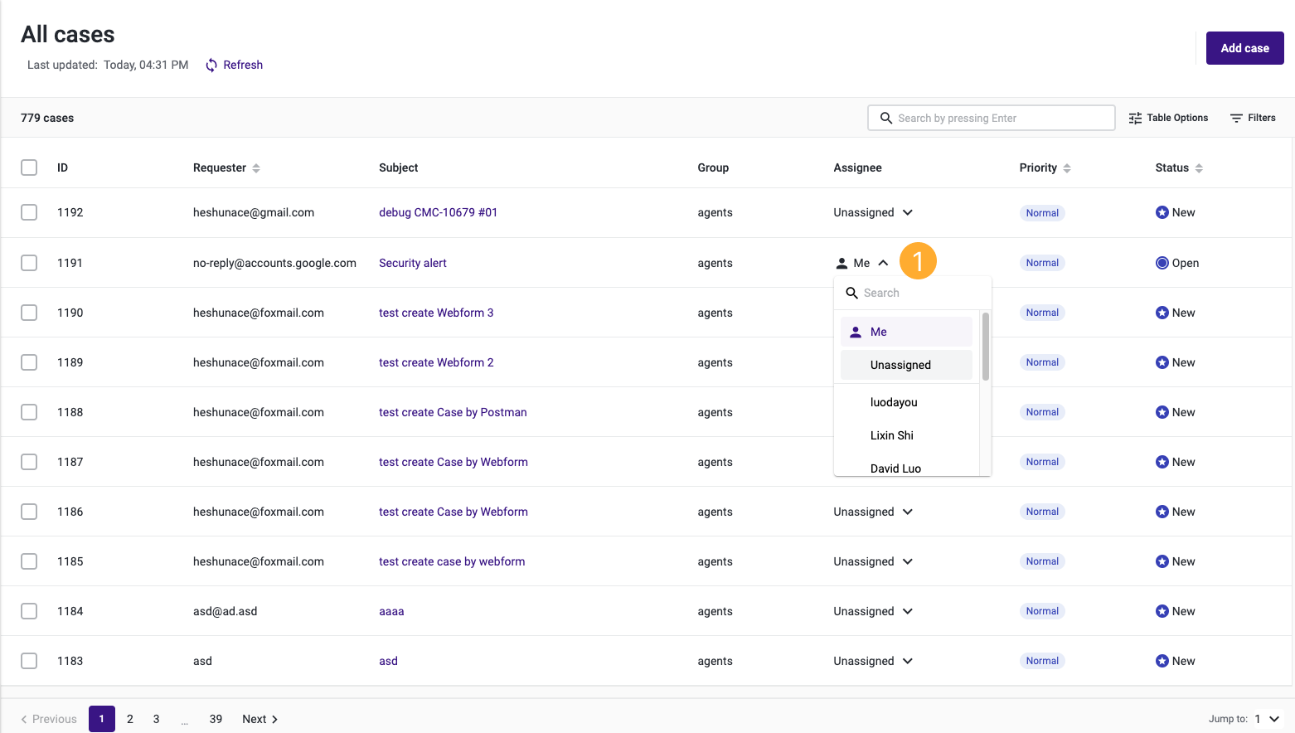The image size is (1295, 733).
Task: Select Me in assignee dropdown list
Action: [906, 332]
